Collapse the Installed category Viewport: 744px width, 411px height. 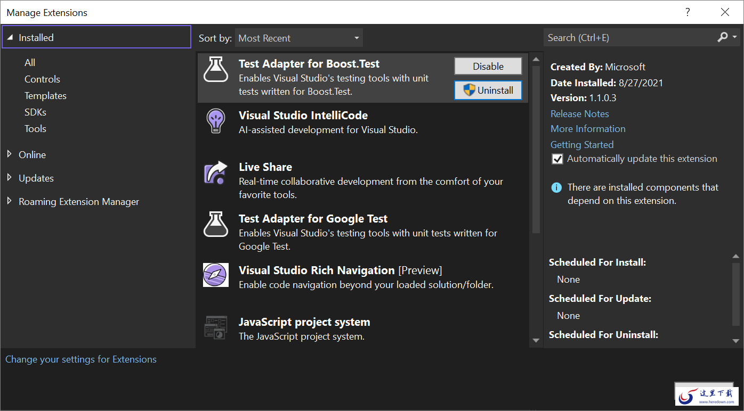[x=10, y=37]
